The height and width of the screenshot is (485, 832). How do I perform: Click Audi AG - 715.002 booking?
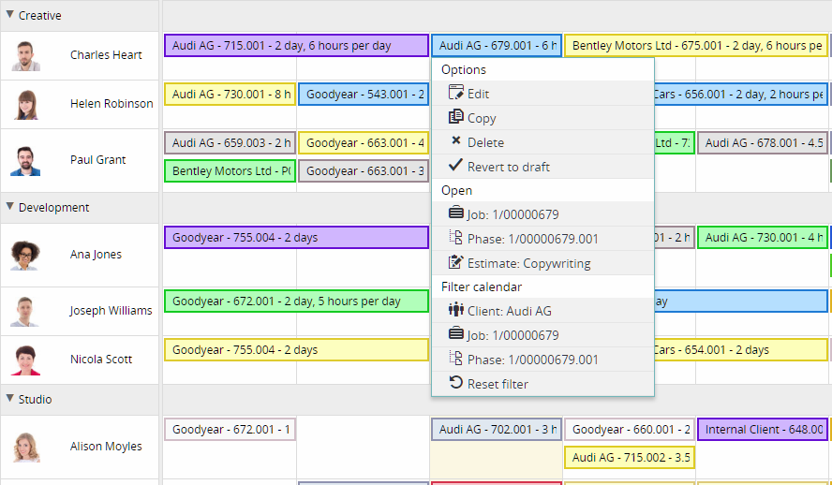630,458
